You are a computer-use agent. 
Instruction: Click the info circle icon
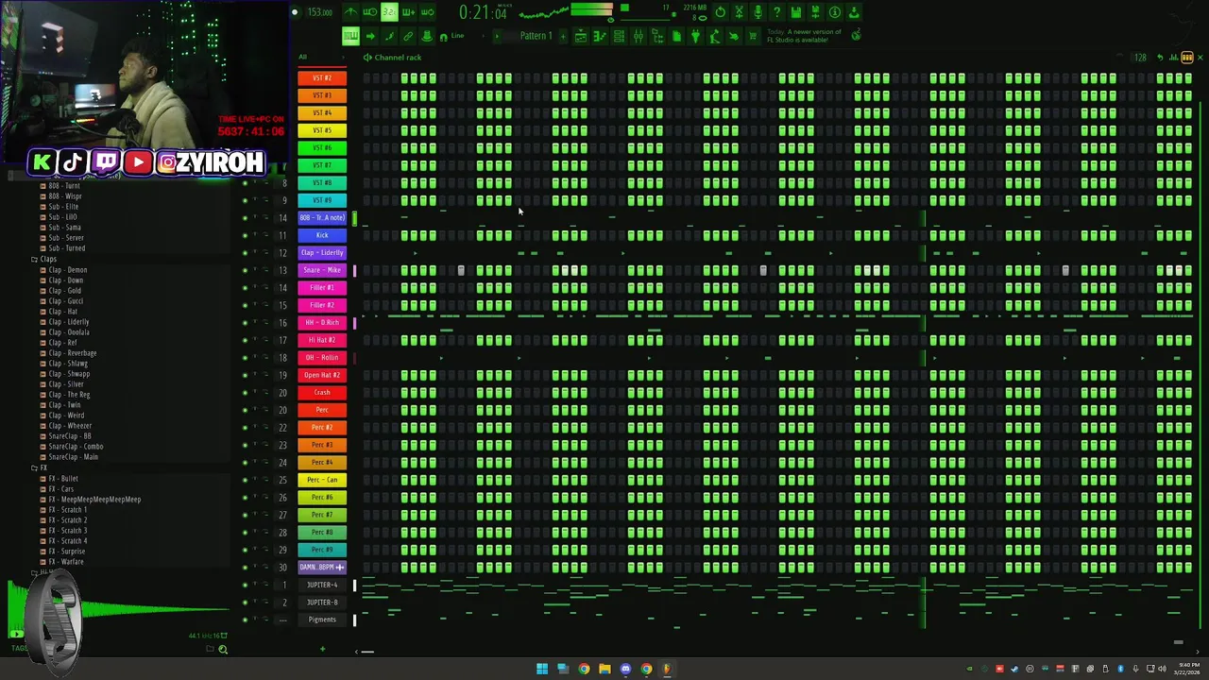[834, 12]
